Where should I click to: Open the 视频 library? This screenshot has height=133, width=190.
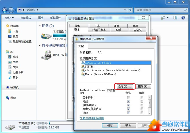click(x=13, y=57)
